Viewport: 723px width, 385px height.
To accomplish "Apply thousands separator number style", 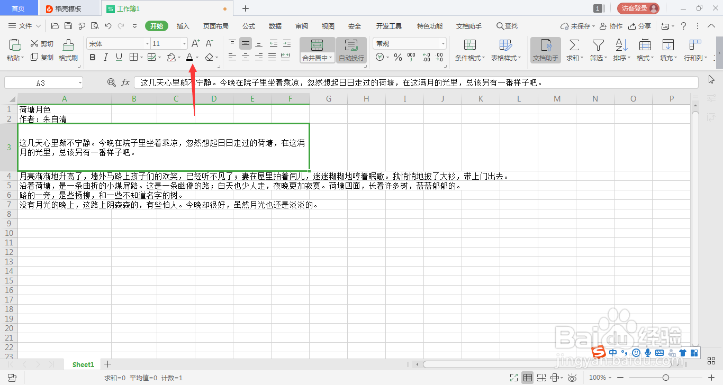I will pyautogui.click(x=412, y=57).
